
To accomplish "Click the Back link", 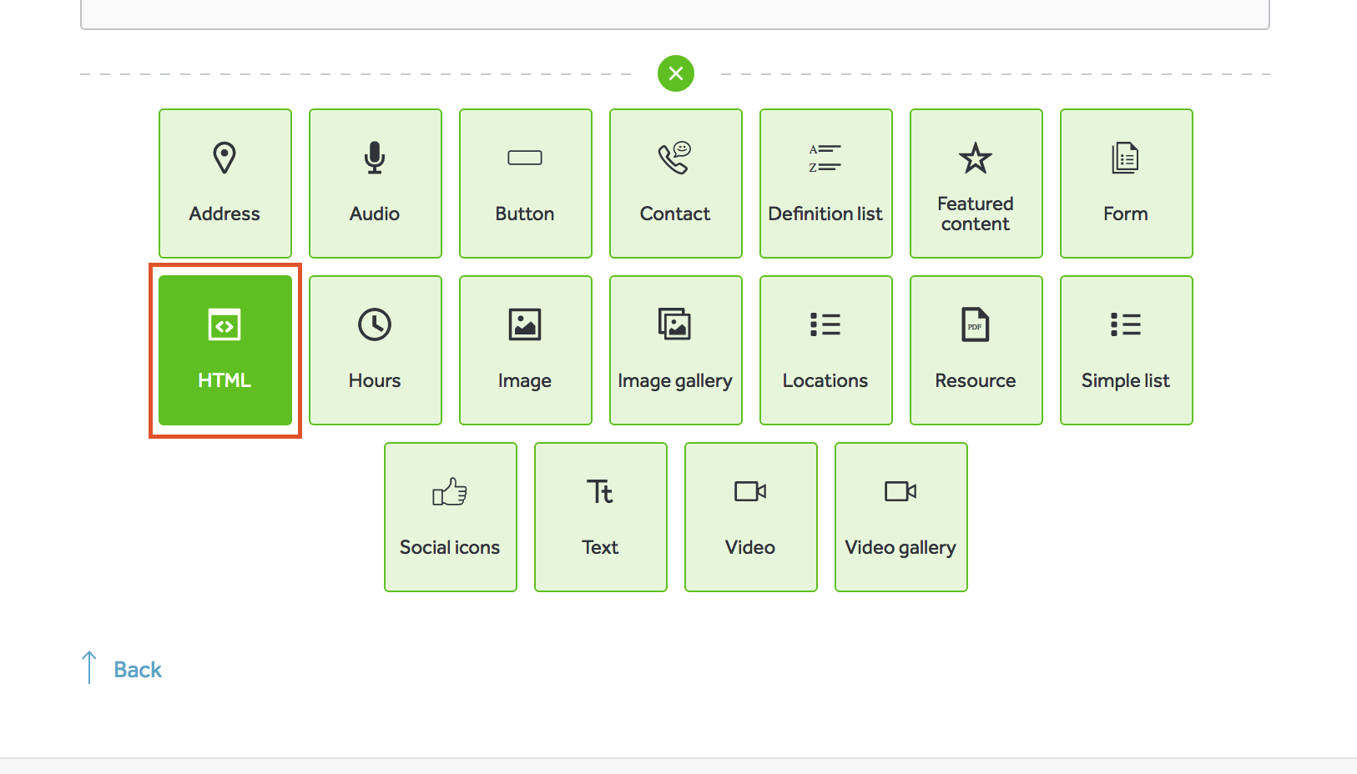I will click(x=137, y=670).
